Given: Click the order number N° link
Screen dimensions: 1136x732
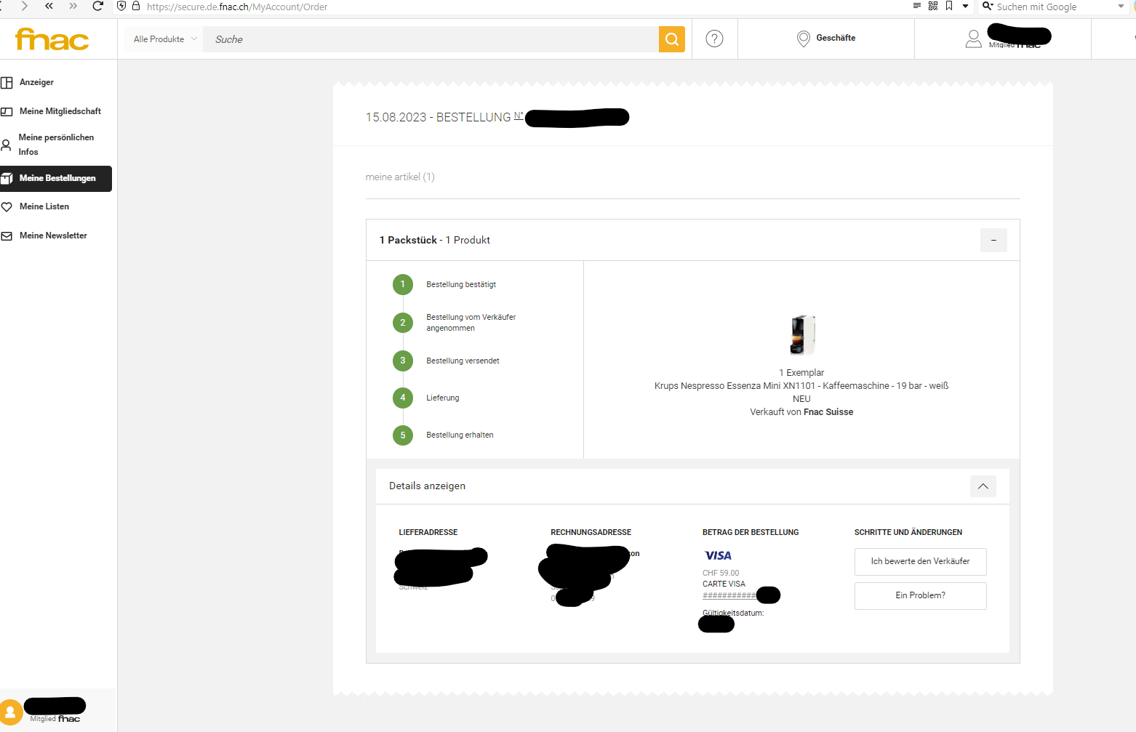Looking at the screenshot, I should pos(519,116).
